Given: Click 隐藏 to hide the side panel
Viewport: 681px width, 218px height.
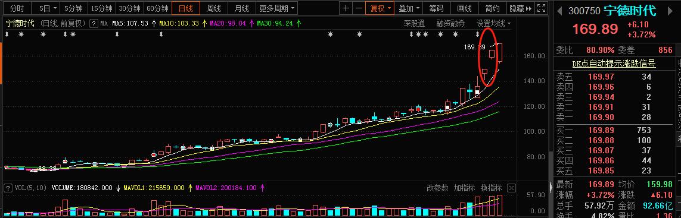Looking at the screenshot, I should (520, 8).
